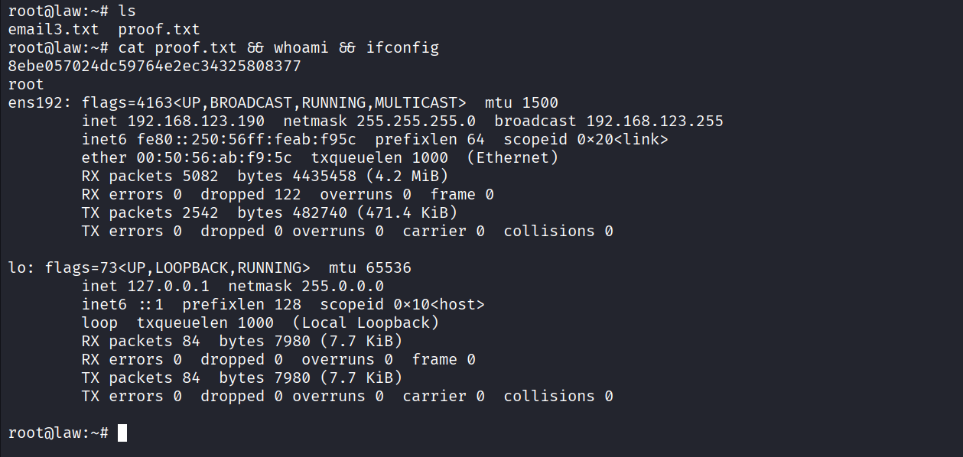This screenshot has height=457, width=963.
Task: Click the 'ls' command on the first line
Action: 127,11
